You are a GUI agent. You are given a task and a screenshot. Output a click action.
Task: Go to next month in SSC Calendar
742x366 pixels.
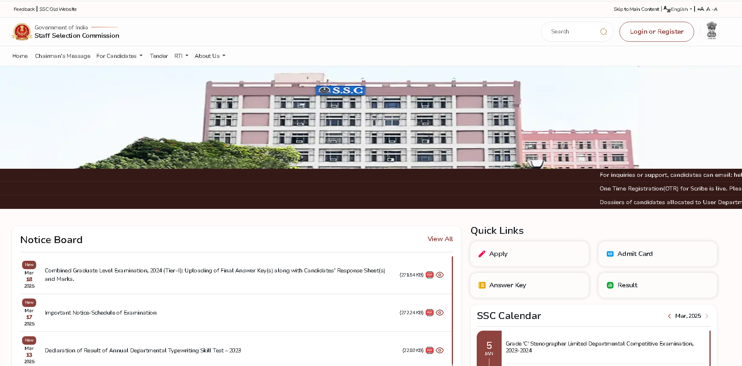point(707,316)
